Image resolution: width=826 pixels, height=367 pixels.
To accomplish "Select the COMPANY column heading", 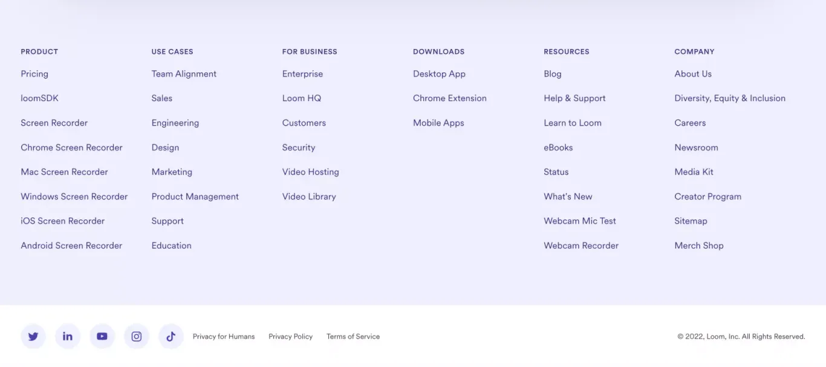I will pyautogui.click(x=694, y=51).
